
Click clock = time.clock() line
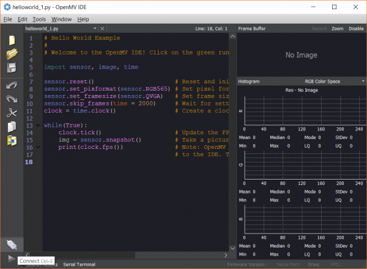point(80,111)
